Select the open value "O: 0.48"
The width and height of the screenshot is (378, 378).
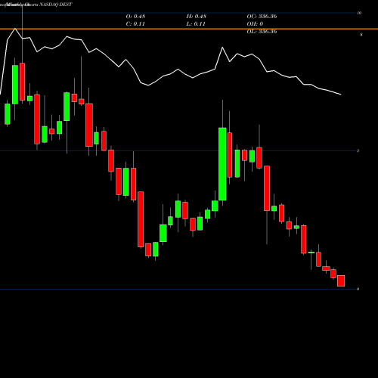(135, 17)
